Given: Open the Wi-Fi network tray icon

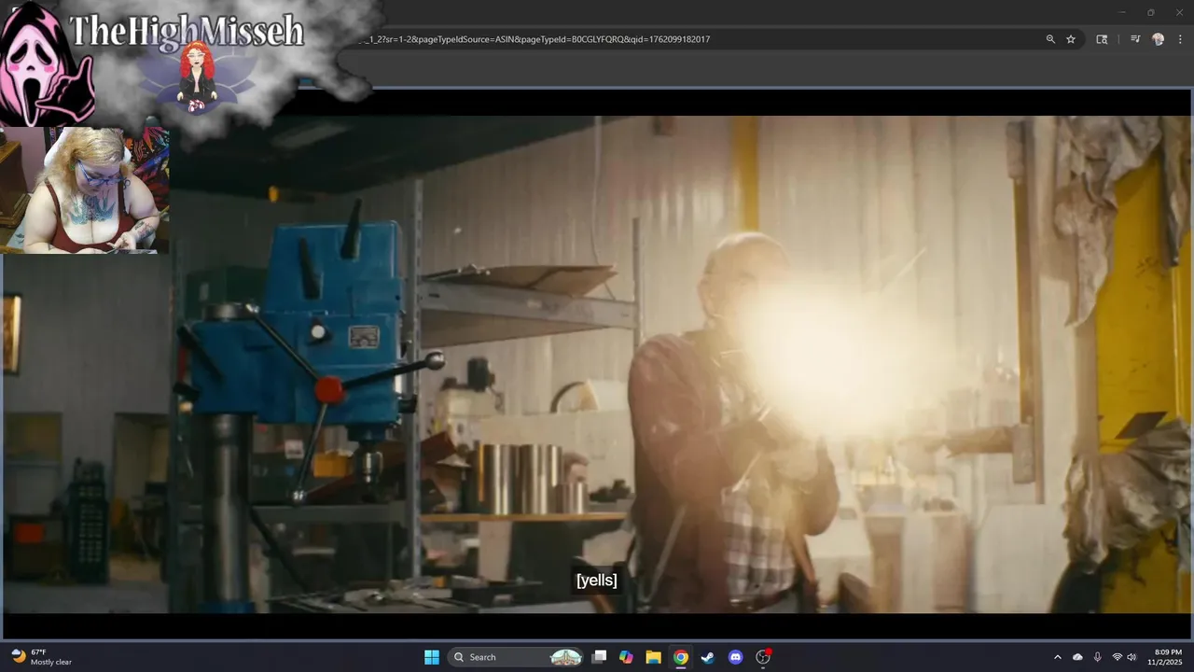Looking at the screenshot, I should 1117,657.
